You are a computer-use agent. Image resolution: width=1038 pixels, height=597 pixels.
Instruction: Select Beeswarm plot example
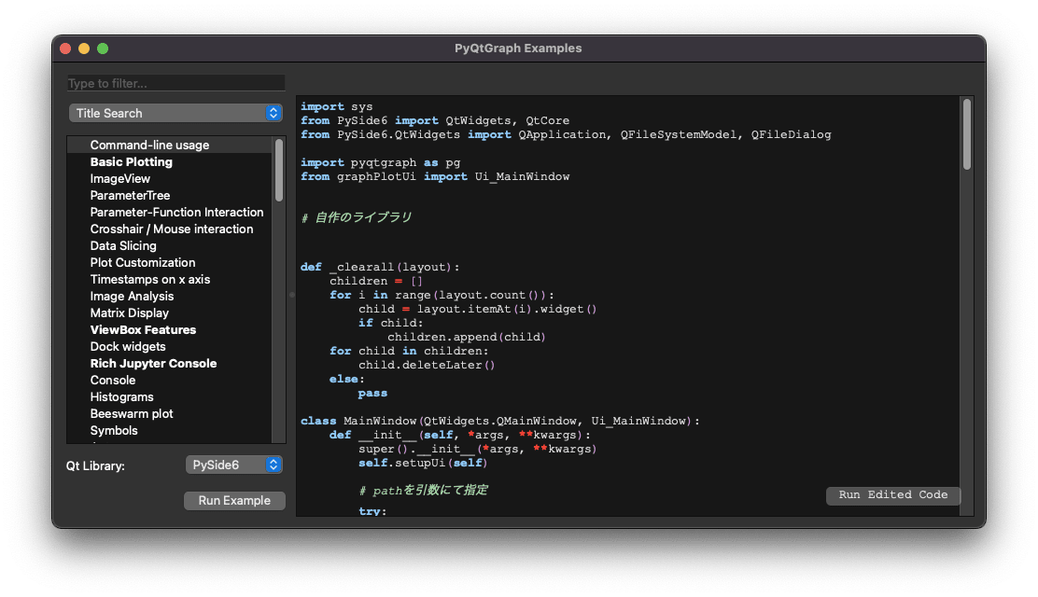tap(170, 413)
